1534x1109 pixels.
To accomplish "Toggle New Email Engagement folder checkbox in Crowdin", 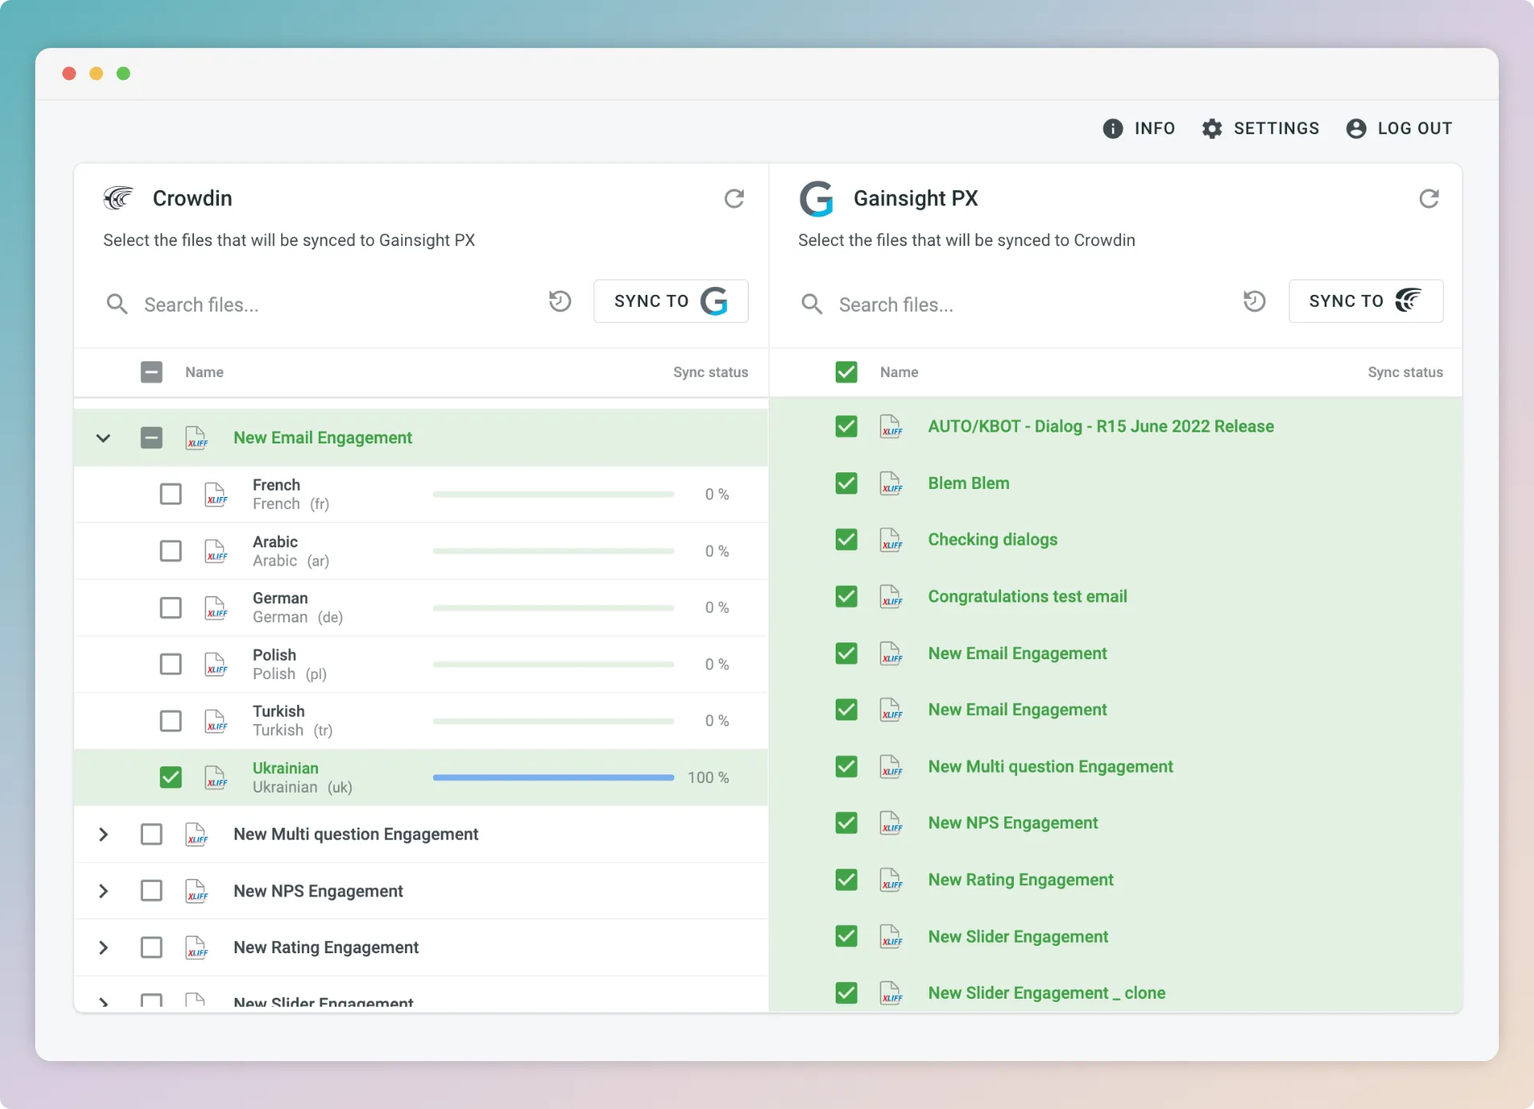I will click(x=151, y=438).
